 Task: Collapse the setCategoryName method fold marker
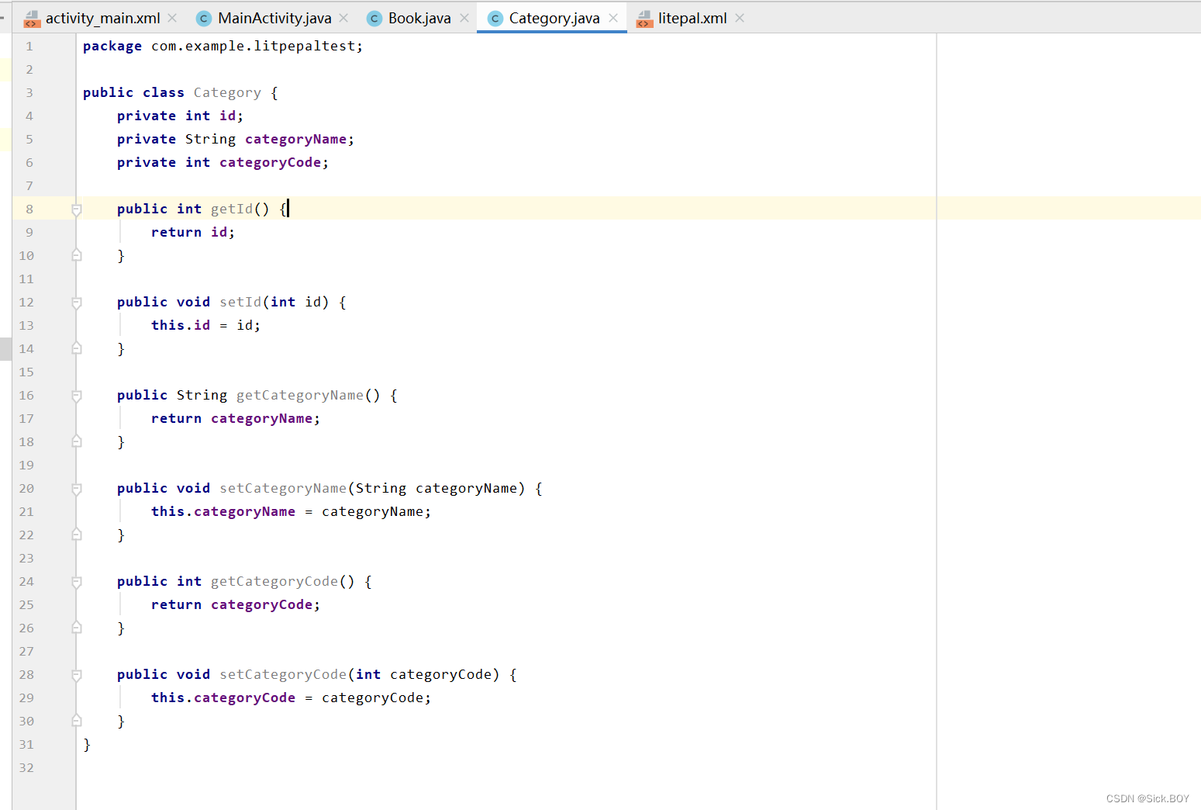[77, 489]
